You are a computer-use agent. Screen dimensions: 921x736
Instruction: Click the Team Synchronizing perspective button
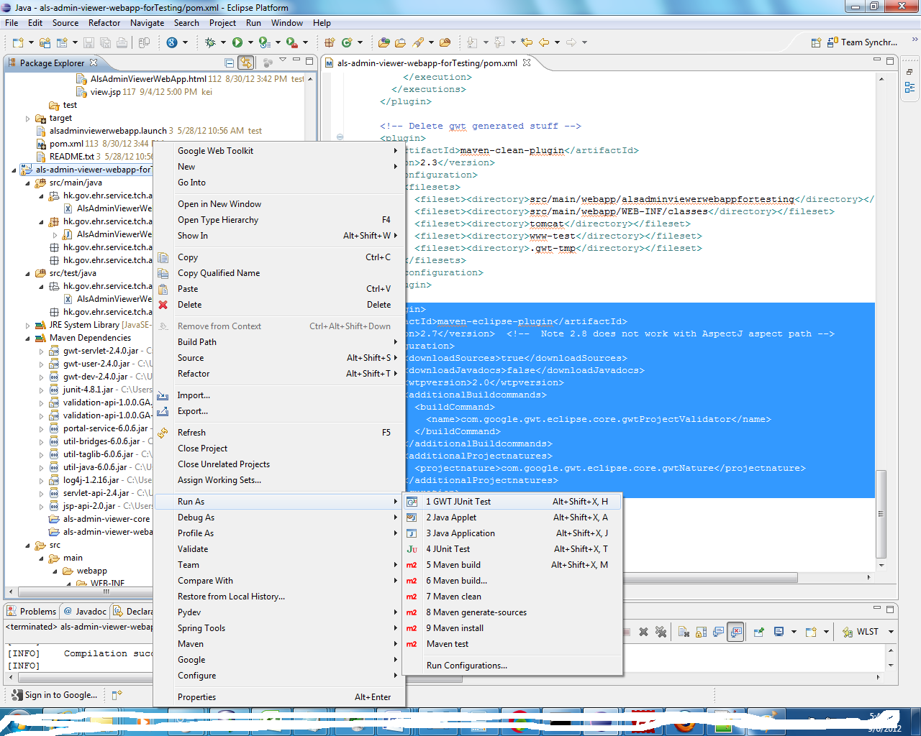[x=863, y=42]
